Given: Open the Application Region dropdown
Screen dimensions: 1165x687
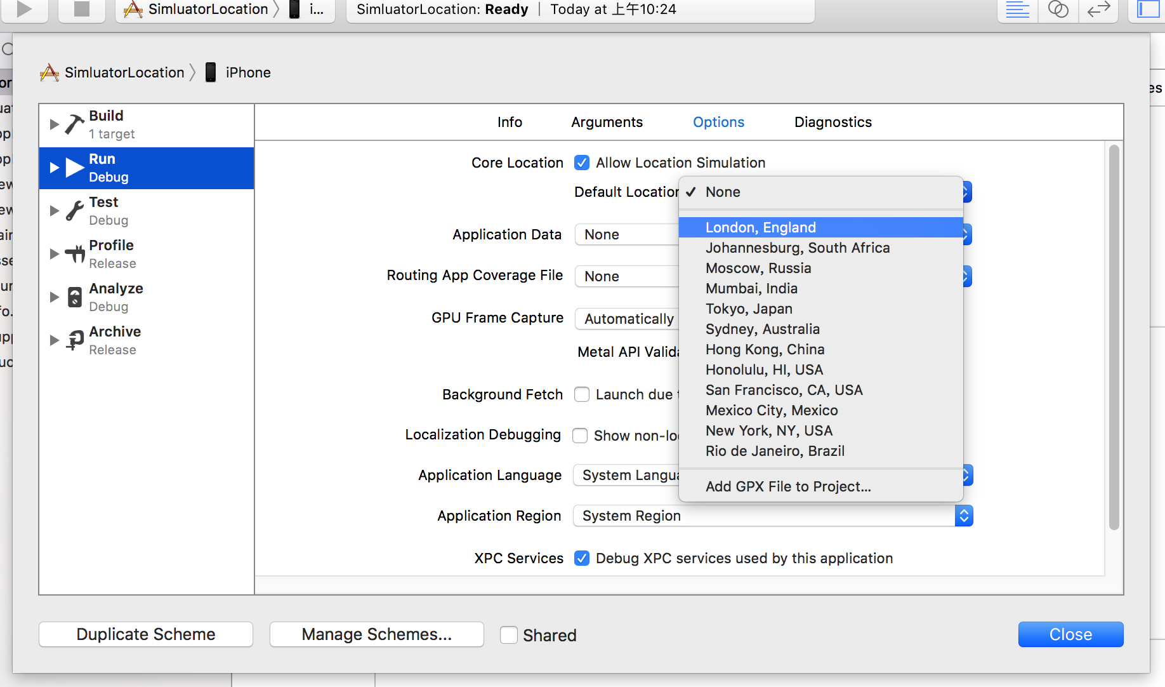Looking at the screenshot, I should tap(773, 516).
